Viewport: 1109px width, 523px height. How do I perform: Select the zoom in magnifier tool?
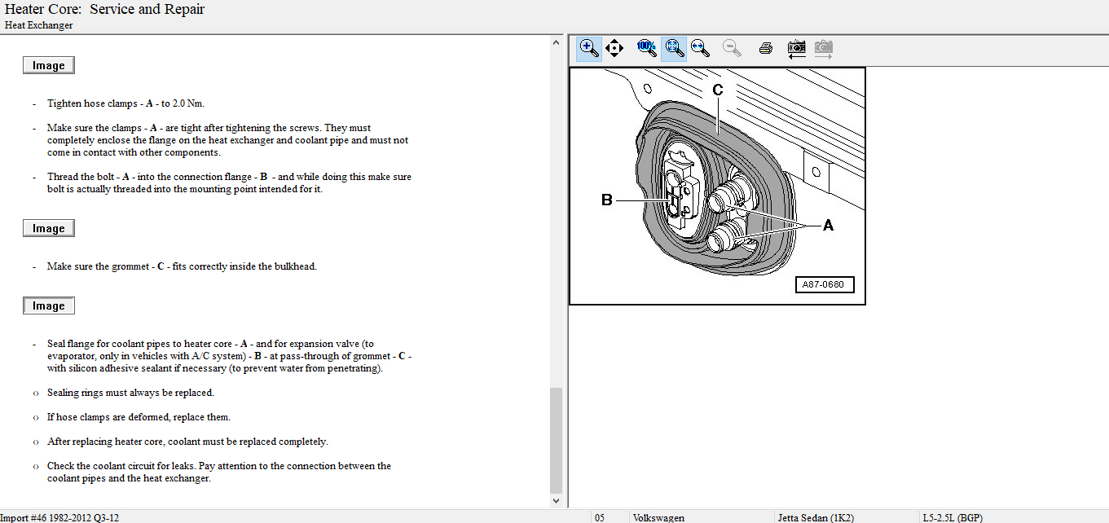click(x=589, y=48)
